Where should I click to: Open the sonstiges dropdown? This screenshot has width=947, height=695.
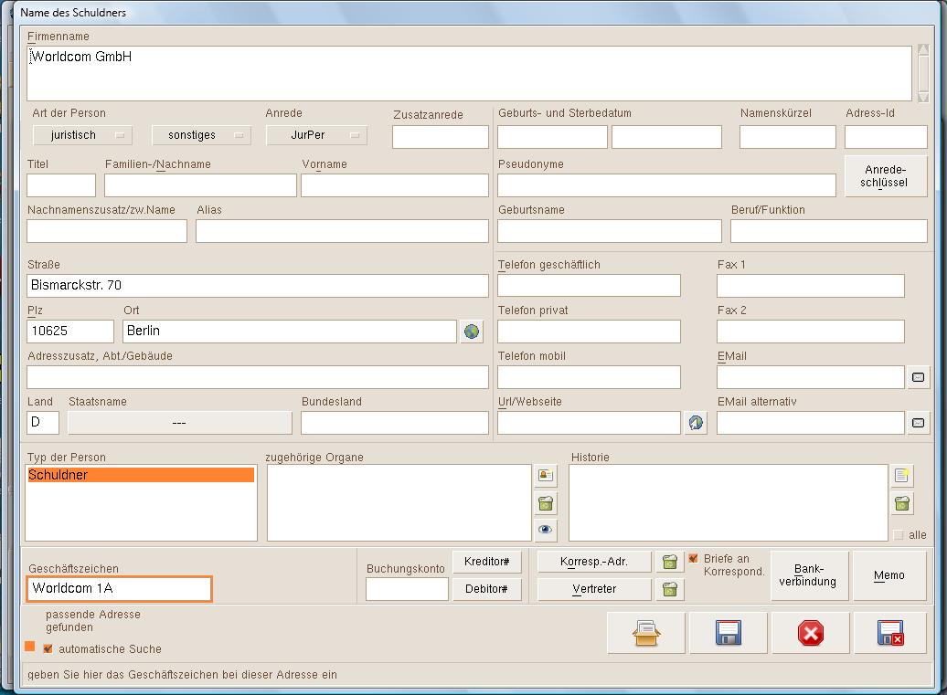[201, 135]
